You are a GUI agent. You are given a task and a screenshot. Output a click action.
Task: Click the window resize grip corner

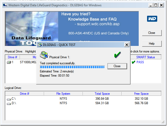tap(163, 122)
